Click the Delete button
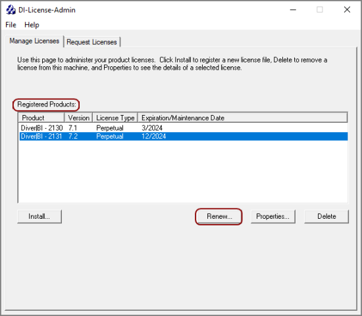 [x=326, y=216]
